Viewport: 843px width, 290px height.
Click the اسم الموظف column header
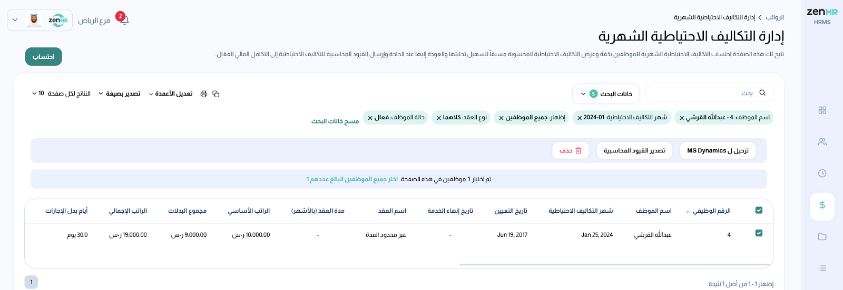point(653,211)
